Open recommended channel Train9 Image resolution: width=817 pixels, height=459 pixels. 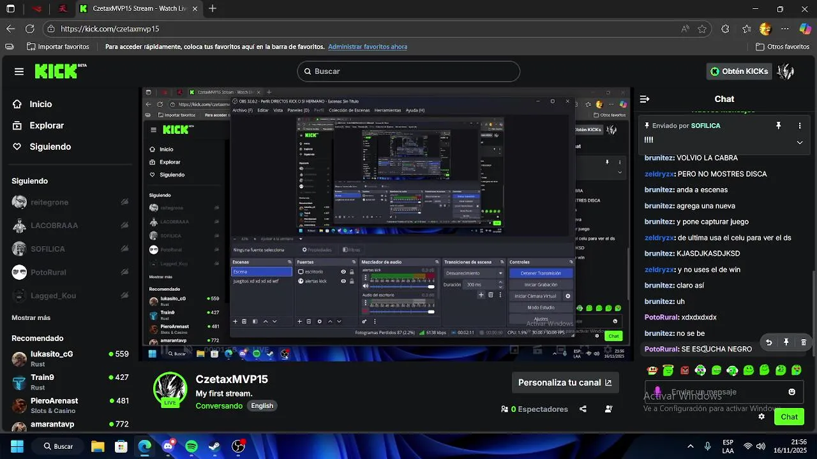coord(70,382)
